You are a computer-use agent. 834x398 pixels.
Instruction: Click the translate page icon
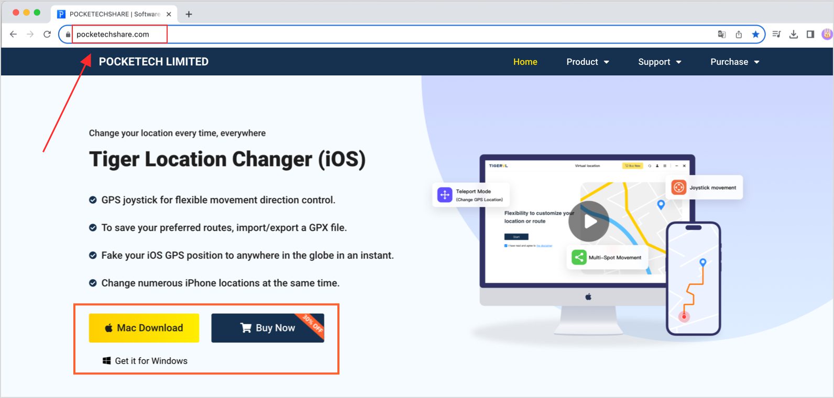(721, 34)
